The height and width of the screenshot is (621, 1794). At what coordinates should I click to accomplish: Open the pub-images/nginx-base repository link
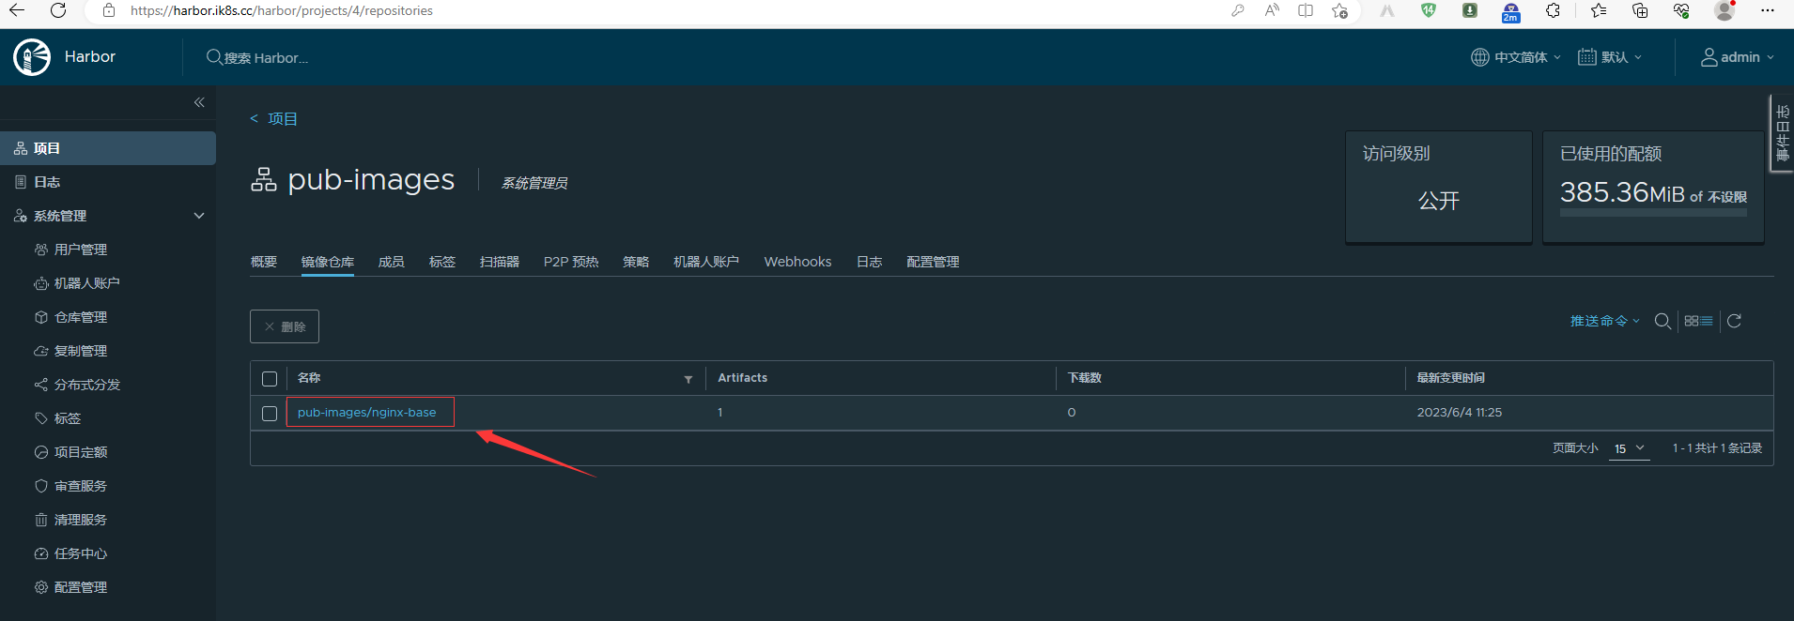(366, 413)
